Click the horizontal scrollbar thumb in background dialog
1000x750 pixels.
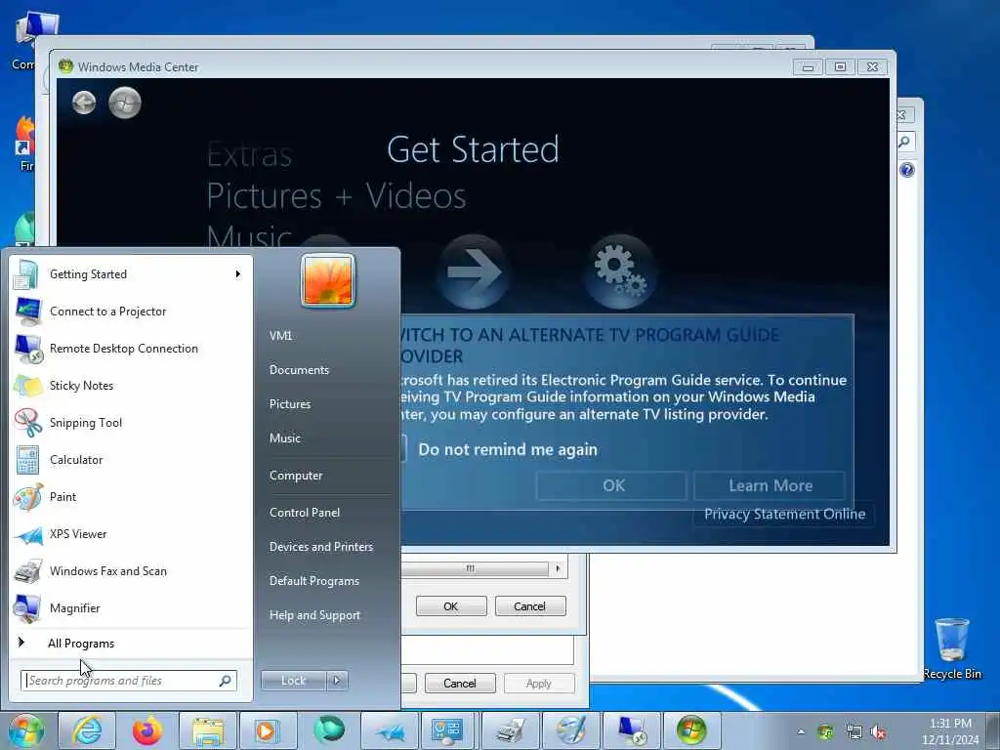[474, 568]
